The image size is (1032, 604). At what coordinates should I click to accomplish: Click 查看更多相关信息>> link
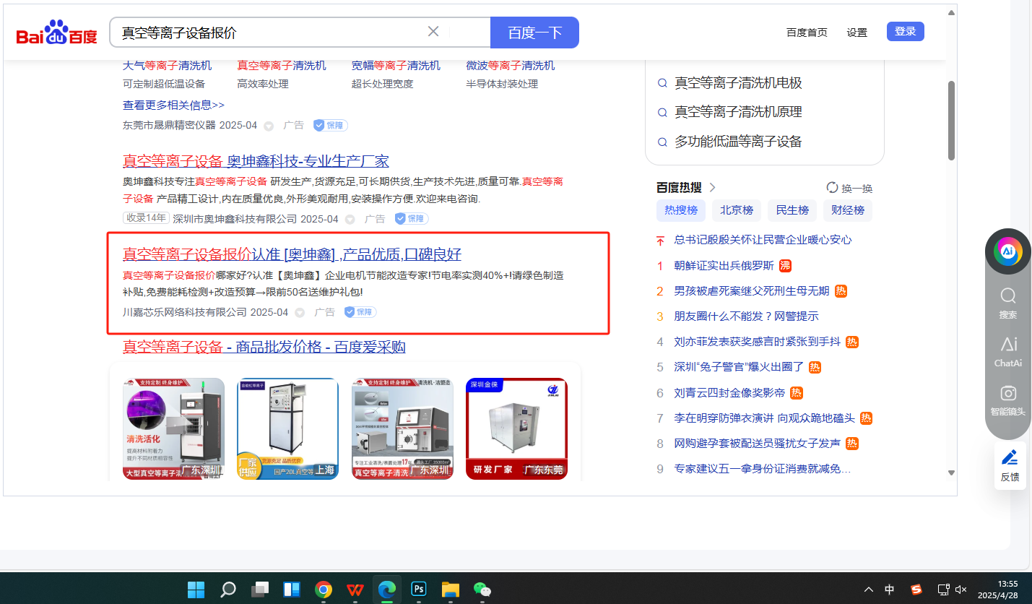click(x=173, y=105)
